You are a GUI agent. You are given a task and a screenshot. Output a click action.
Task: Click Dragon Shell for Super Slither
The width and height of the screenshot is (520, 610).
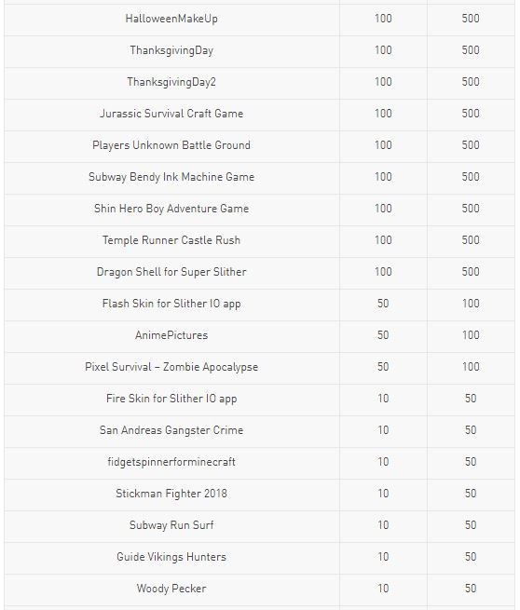pos(171,272)
